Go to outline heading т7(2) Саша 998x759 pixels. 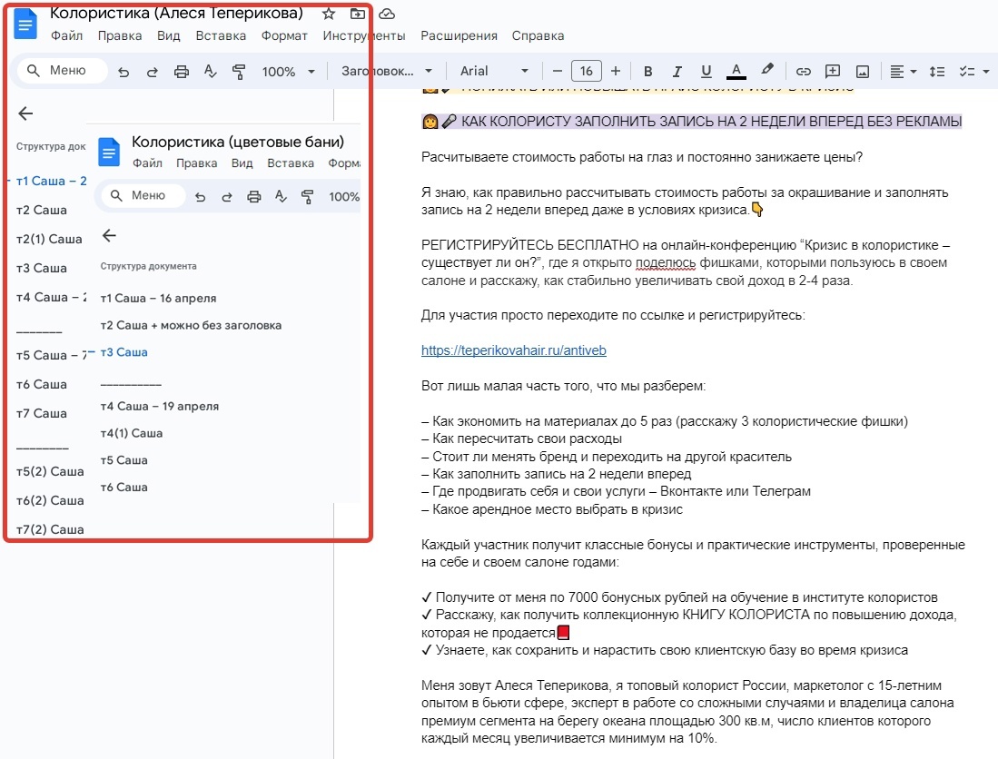click(x=50, y=529)
